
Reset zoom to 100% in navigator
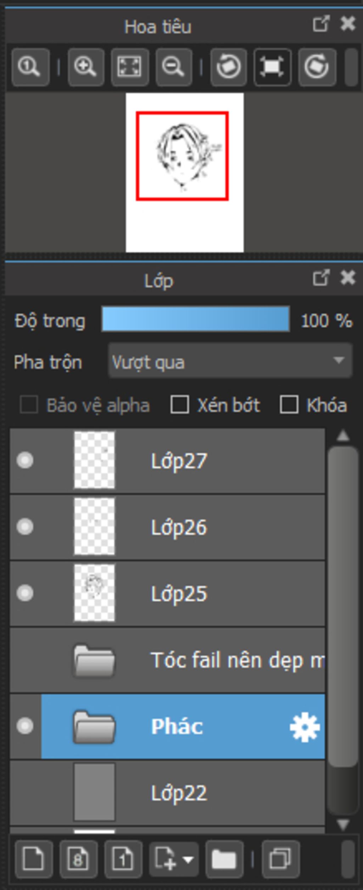click(x=30, y=67)
